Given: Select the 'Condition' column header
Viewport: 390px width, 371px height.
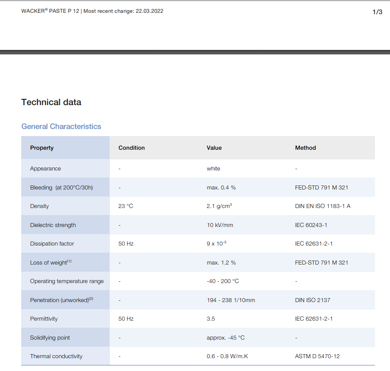Looking at the screenshot, I should [132, 148].
